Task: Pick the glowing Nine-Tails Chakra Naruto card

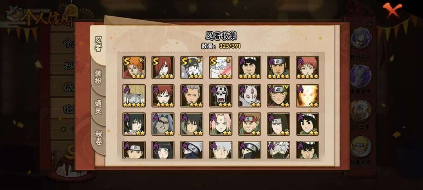Action: [x=307, y=95]
